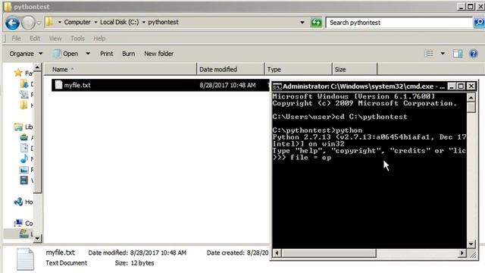Open the view options dropdown arrow

click(x=443, y=54)
